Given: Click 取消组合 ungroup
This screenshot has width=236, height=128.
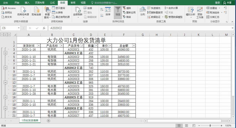Looking at the screenshot, I should (213, 12).
